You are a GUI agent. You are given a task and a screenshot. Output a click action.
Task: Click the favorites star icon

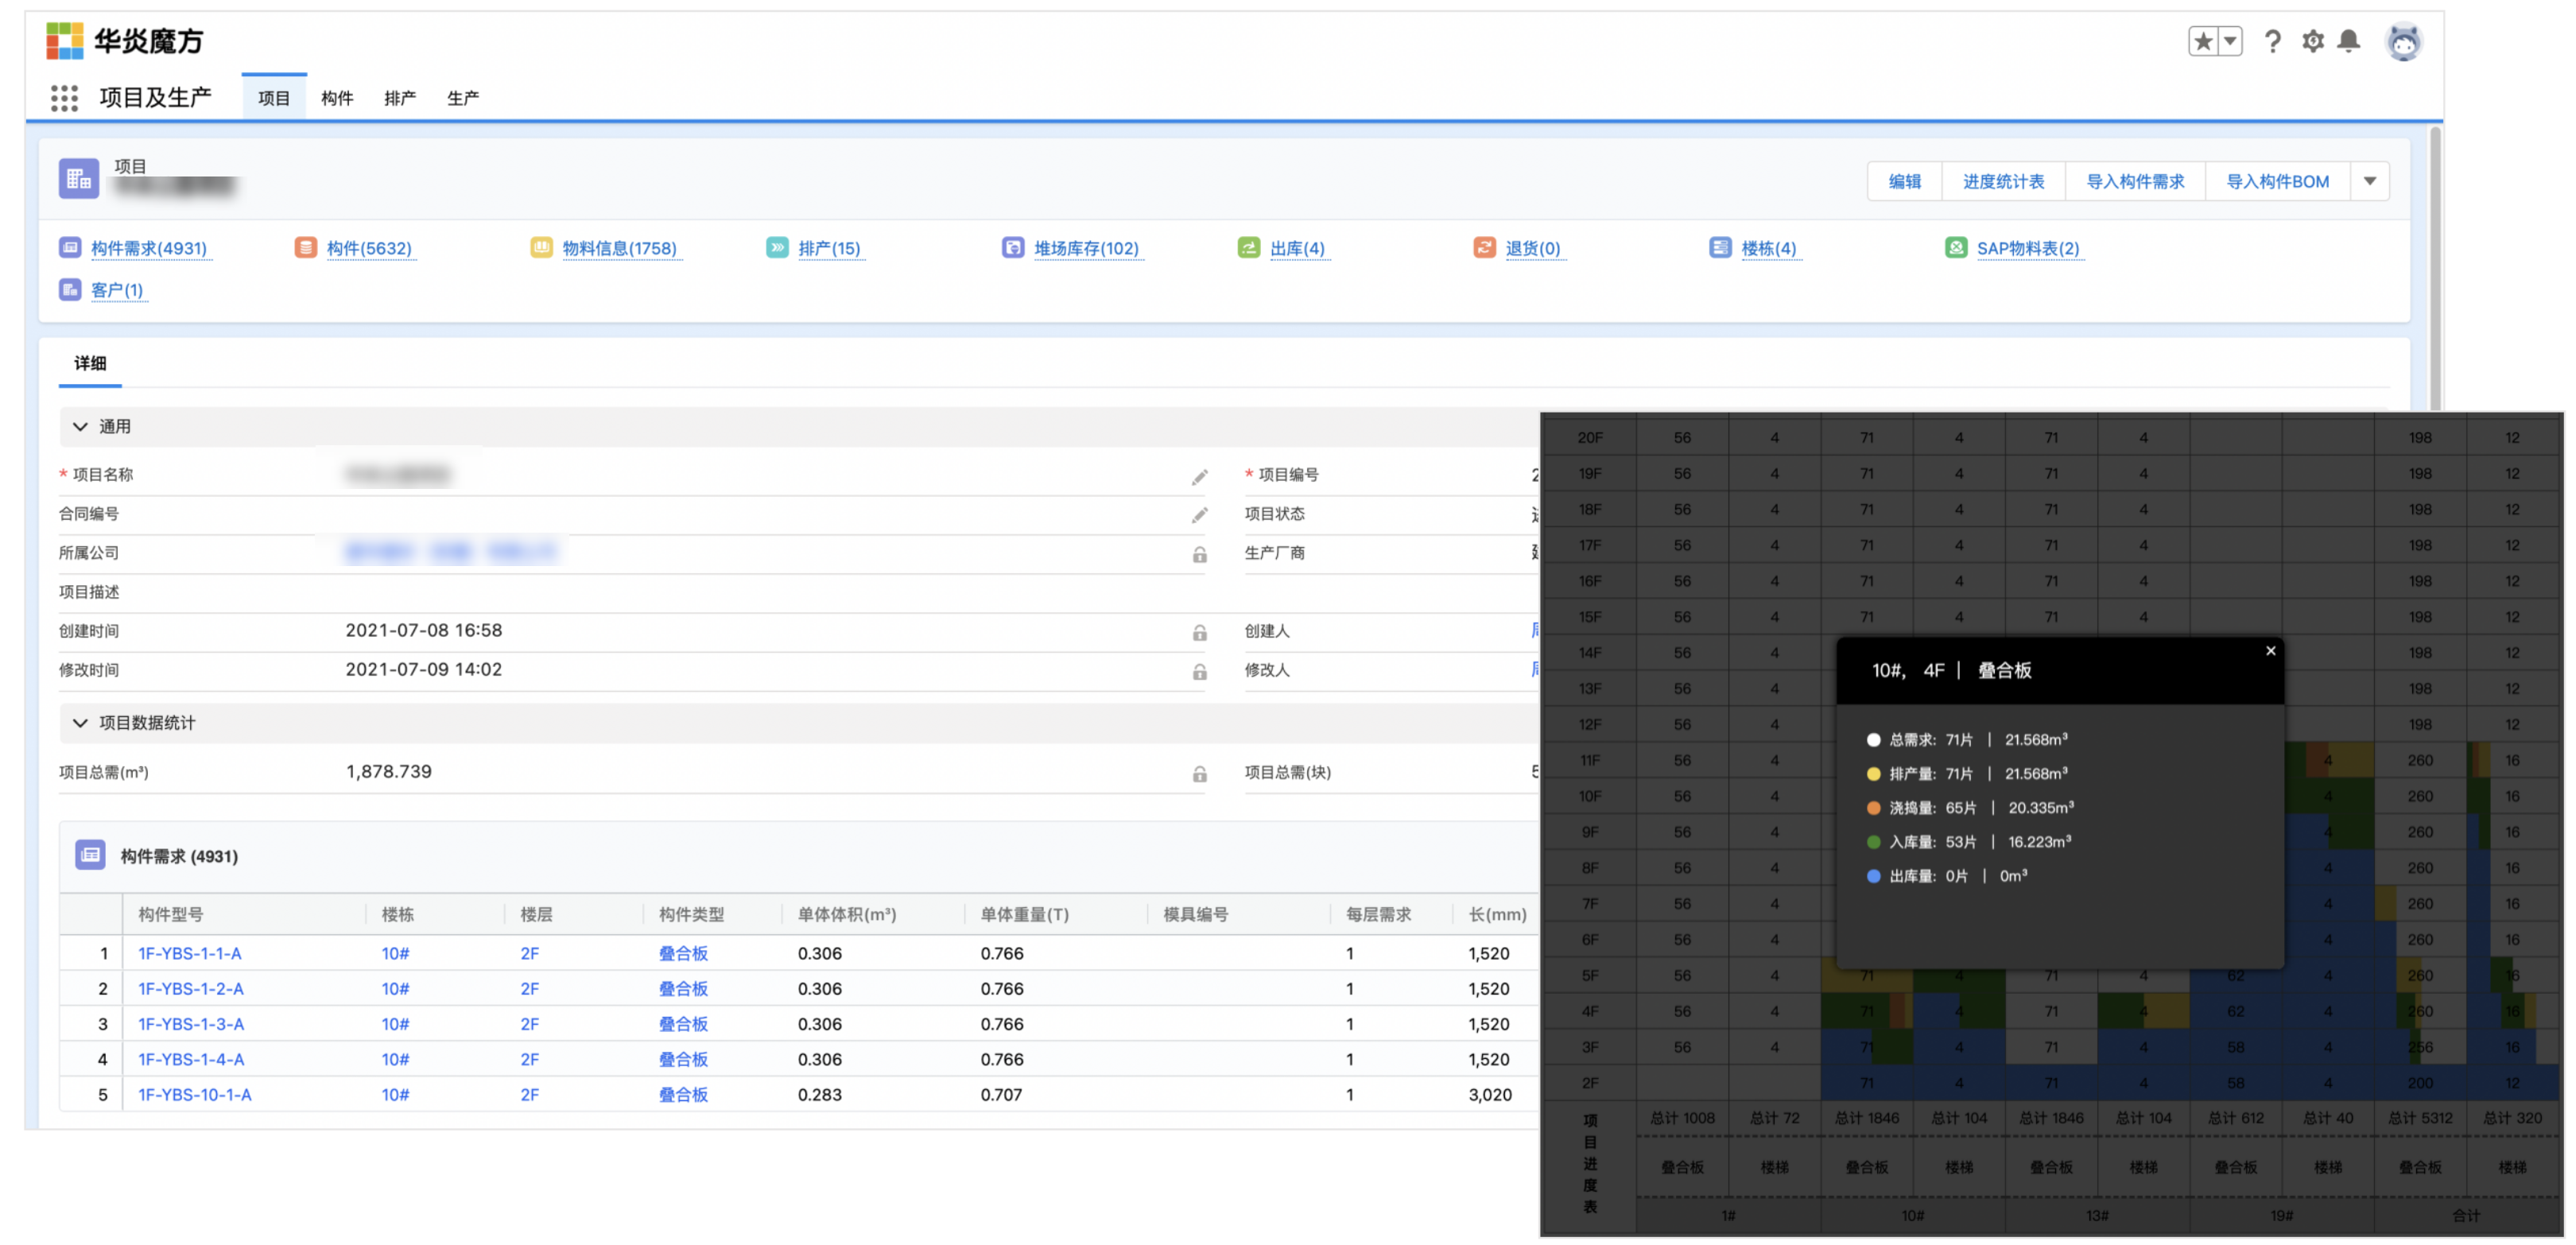pyautogui.click(x=2203, y=41)
